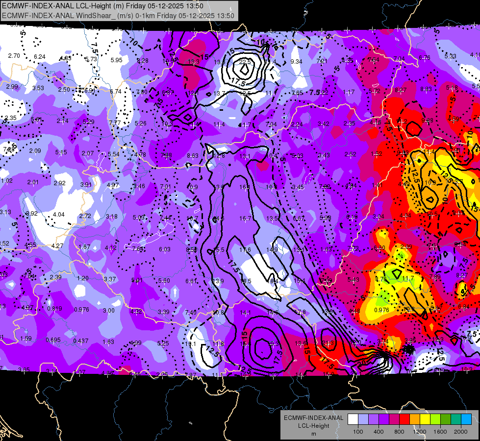The width and height of the screenshot is (480, 441).
Task: Click the magenta-pink legend swatch
Action: click(x=394, y=419)
